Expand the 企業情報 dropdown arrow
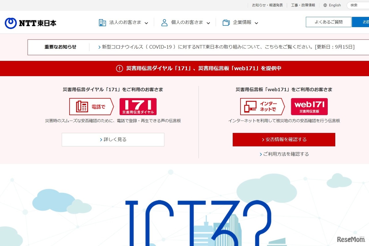The width and height of the screenshot is (369, 246). tap(256, 23)
